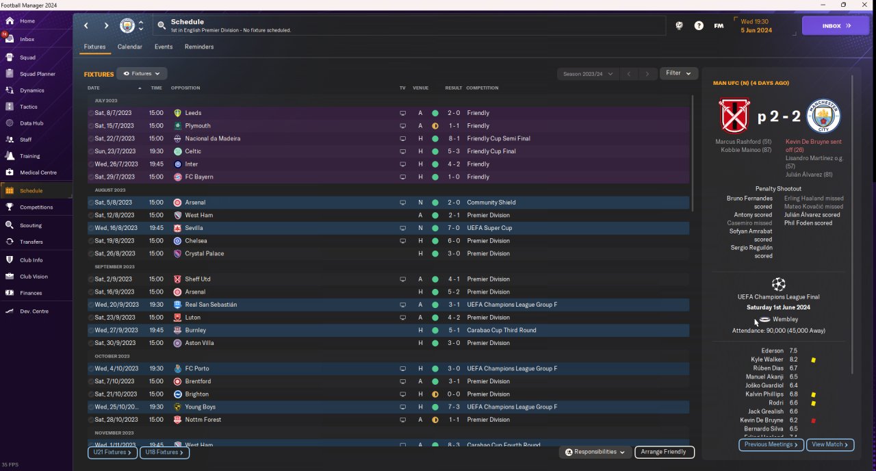Open the Club Vision sidebar icon
876x471 pixels.
click(x=10, y=277)
